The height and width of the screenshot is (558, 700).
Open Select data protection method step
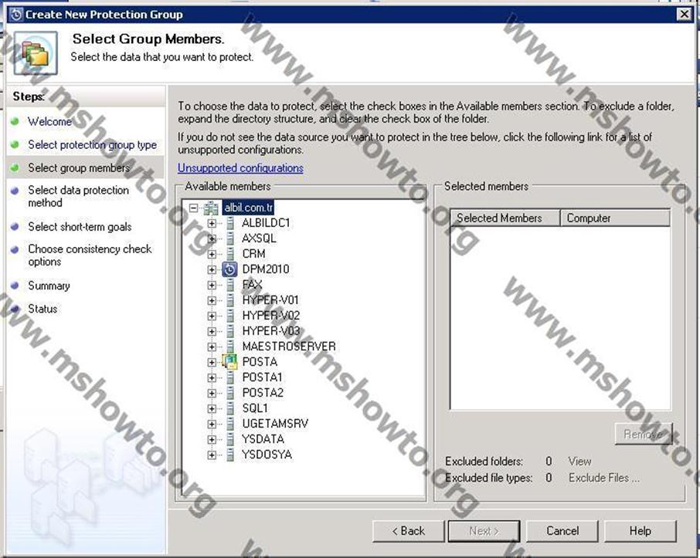click(79, 196)
